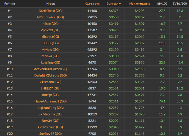The width and height of the screenshot is (189, 136).
Task: Sort table by bb/100 header
Action: point(162,4)
